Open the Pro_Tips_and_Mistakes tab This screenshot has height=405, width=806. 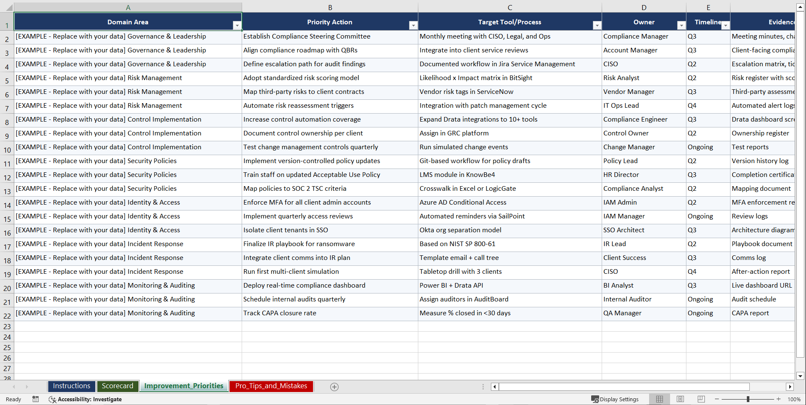click(271, 386)
